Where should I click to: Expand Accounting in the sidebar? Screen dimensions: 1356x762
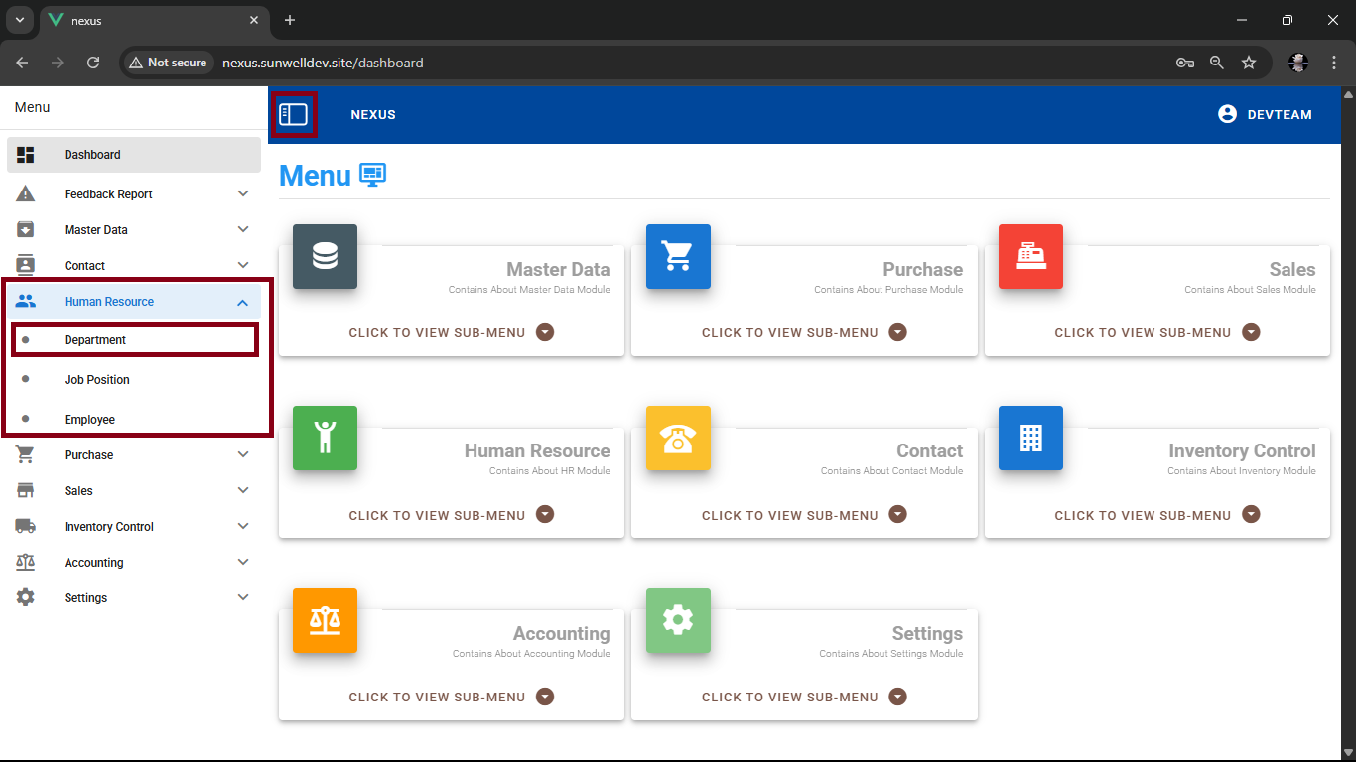click(x=243, y=563)
